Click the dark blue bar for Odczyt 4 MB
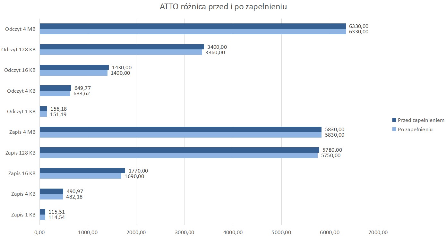Viewport: 446px width, 237px height. (x=193, y=26)
